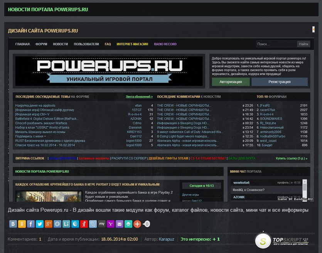Open Radio Record menu item
322x253 pixels.
click(165, 44)
